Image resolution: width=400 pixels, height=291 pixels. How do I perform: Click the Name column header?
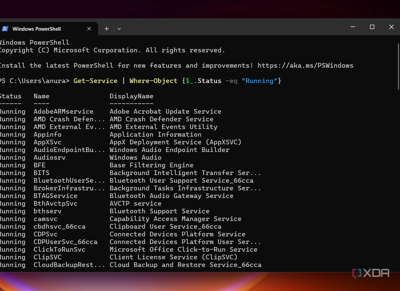[41, 96]
